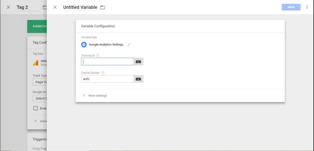Click the "Google Analytics Settings" type label

(x=106, y=45)
